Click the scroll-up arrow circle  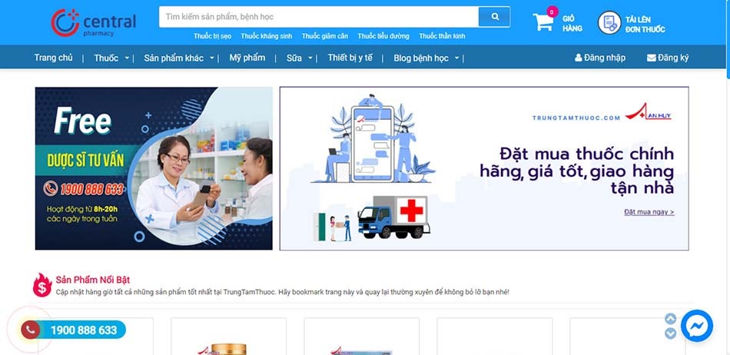pos(670,319)
